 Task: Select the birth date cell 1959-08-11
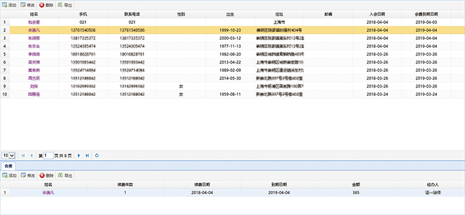230,95
